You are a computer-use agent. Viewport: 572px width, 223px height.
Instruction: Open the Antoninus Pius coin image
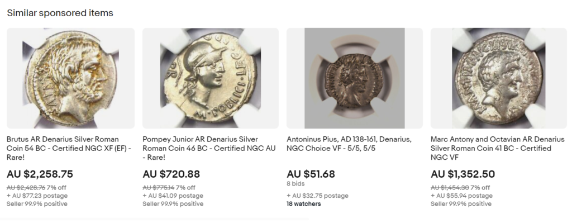pos(355,78)
